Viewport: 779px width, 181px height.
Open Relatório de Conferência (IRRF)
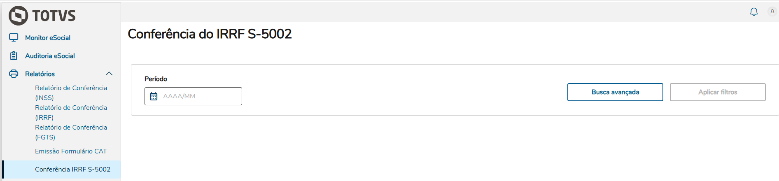point(71,112)
